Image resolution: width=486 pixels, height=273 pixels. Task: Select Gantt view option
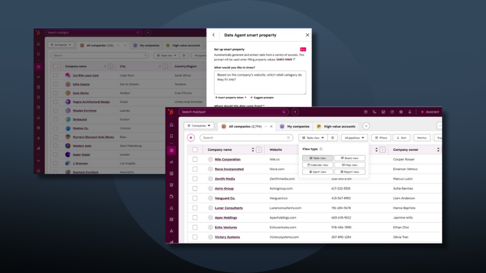[x=318, y=172]
